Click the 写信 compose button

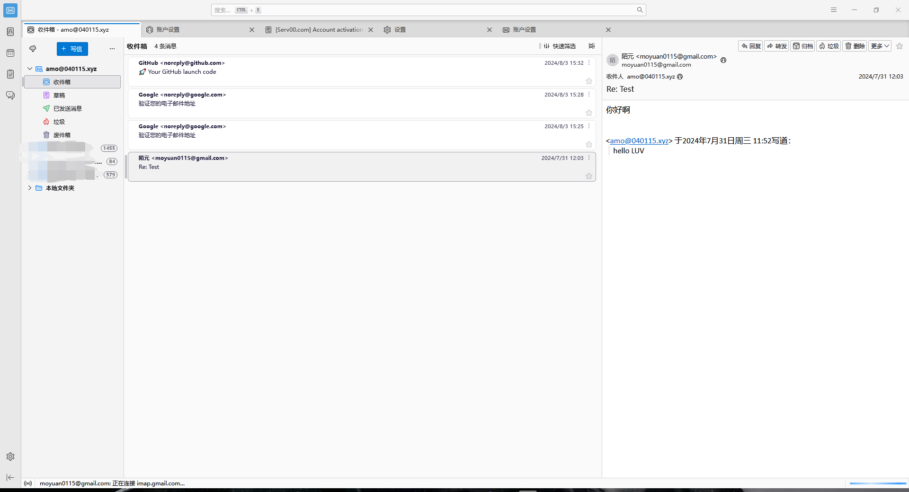coord(72,49)
